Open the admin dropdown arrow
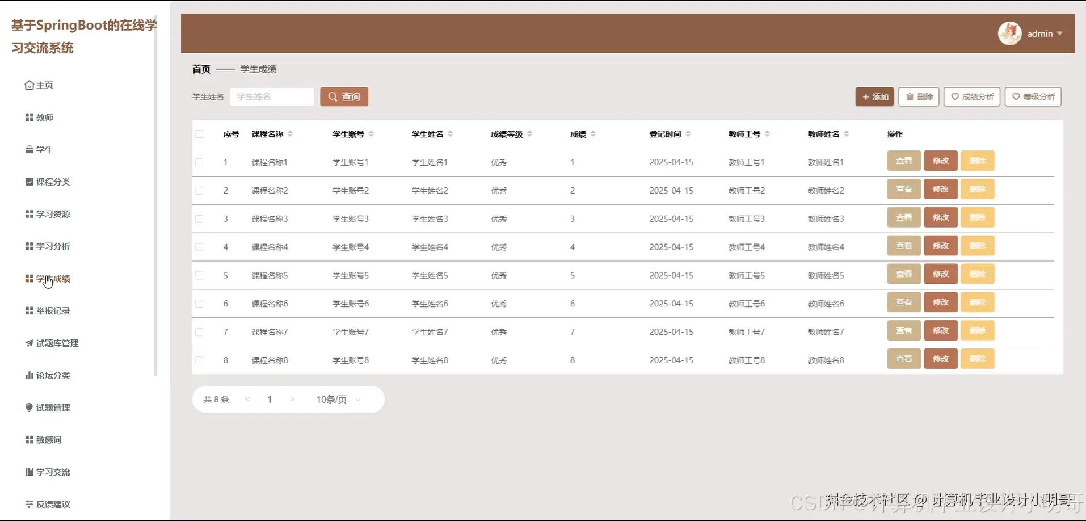The image size is (1086, 521). point(1059,33)
